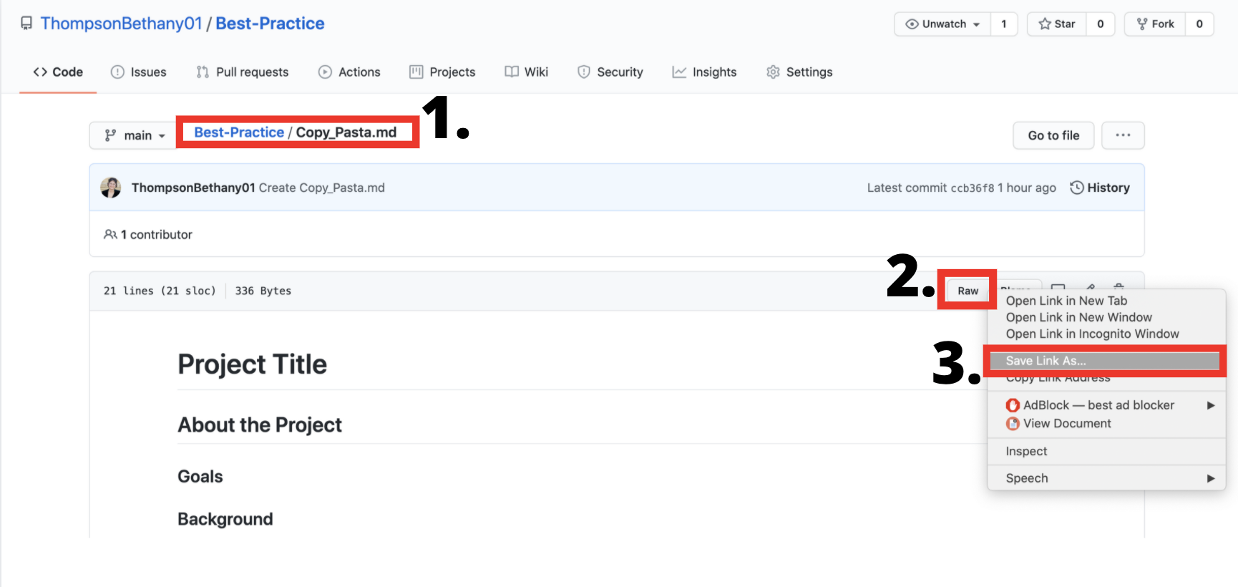Select the Copy_Pasta.md file name

pos(346,132)
